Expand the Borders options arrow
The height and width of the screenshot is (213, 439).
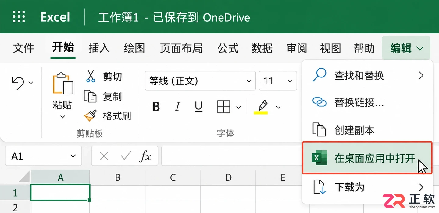click(239, 107)
